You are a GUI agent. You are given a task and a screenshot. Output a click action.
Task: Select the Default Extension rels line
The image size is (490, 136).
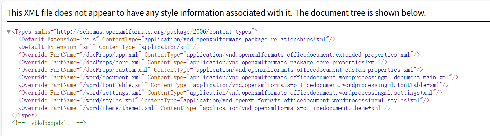coord(176,39)
